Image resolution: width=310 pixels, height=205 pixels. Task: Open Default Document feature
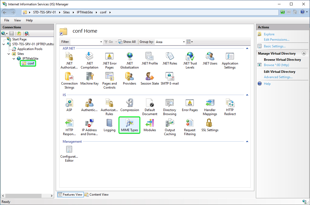coord(150,107)
